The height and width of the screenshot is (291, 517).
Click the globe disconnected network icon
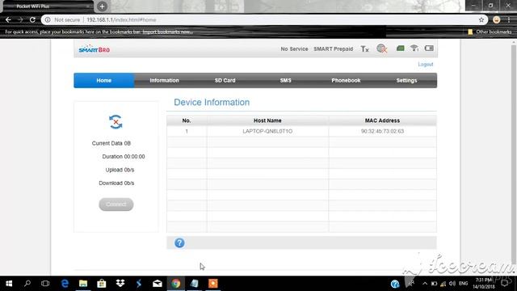pos(381,48)
